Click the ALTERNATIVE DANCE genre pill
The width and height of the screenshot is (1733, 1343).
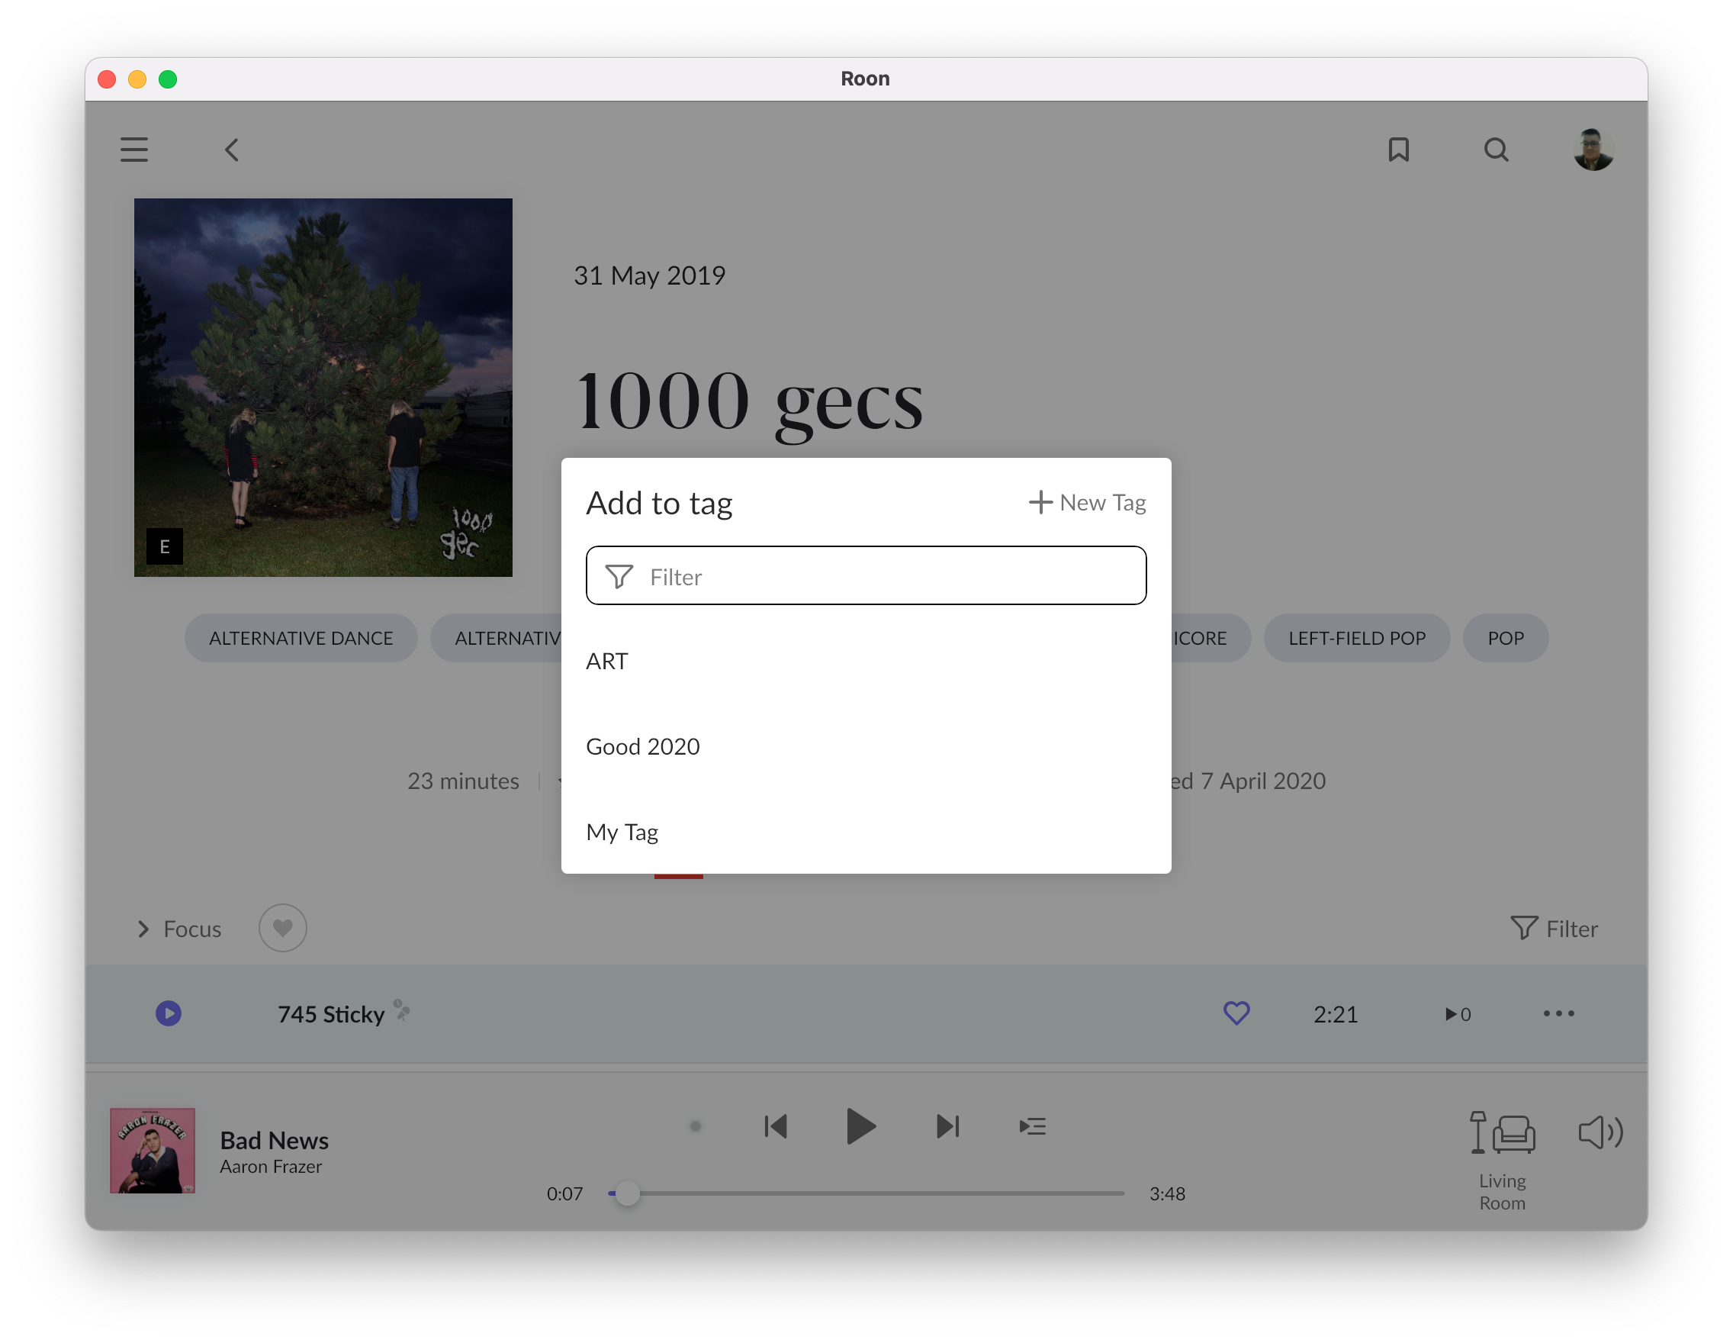coord(301,638)
